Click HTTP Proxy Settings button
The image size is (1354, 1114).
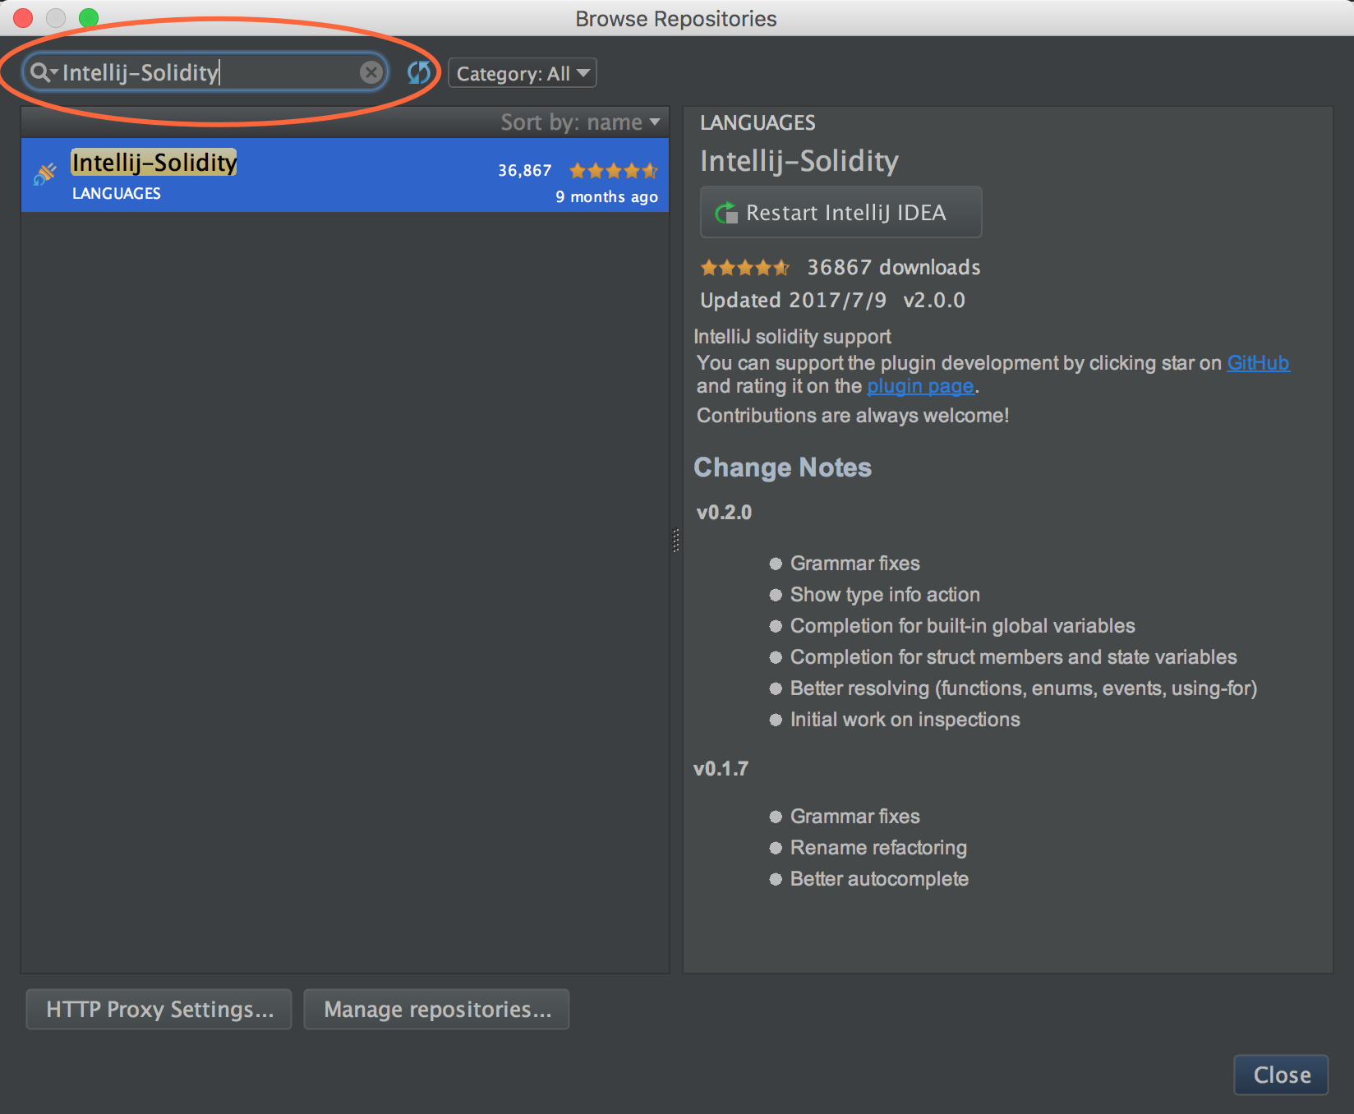tap(159, 1010)
